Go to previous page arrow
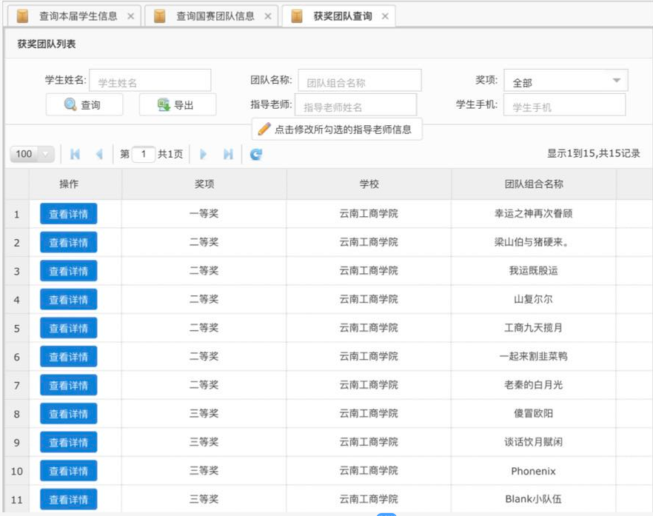This screenshot has height=516, width=653. (x=99, y=154)
